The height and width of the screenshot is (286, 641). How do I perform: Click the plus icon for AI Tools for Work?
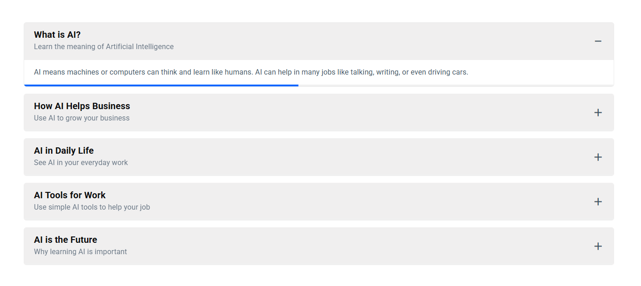[598, 202]
